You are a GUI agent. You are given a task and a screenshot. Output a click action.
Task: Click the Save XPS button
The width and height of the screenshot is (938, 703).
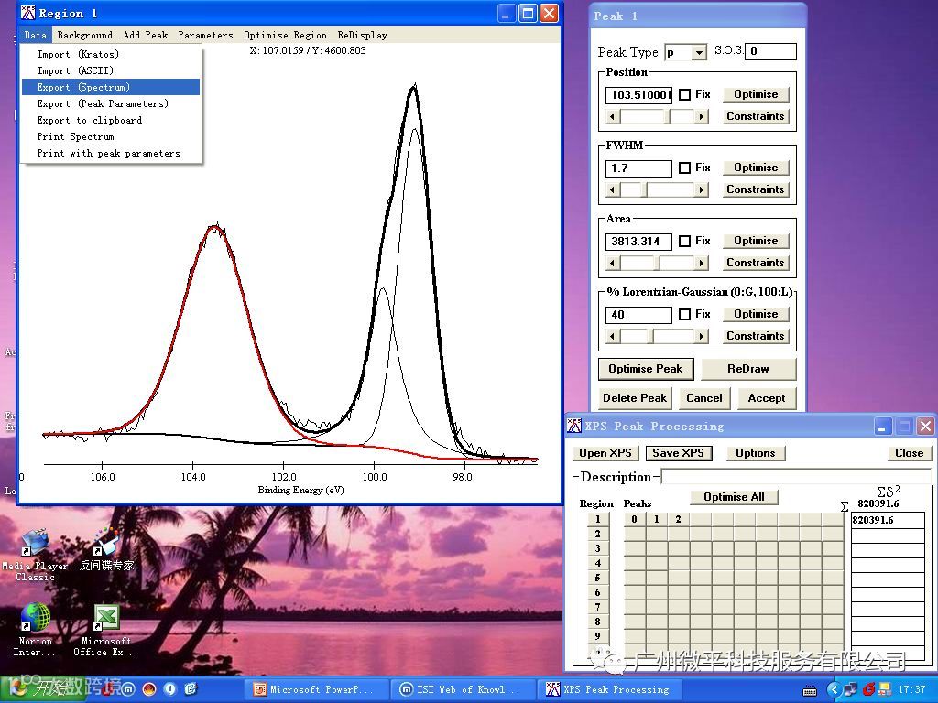679,453
